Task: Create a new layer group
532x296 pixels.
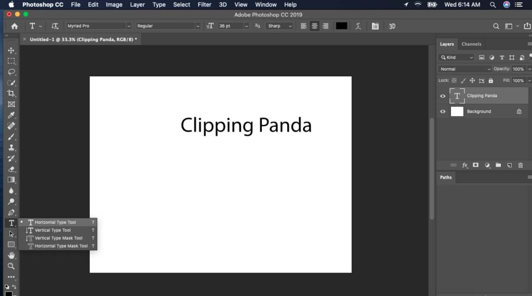Action: 498,165
